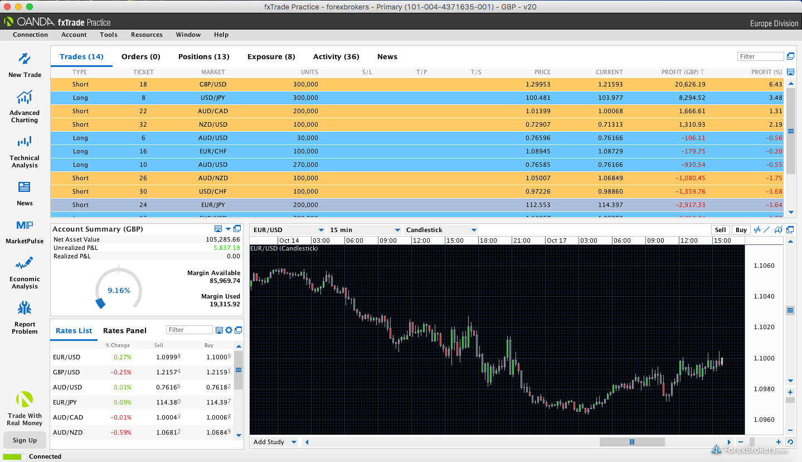The image size is (802, 462).
Task: Switch to Orders (0) tab
Action: [x=141, y=56]
